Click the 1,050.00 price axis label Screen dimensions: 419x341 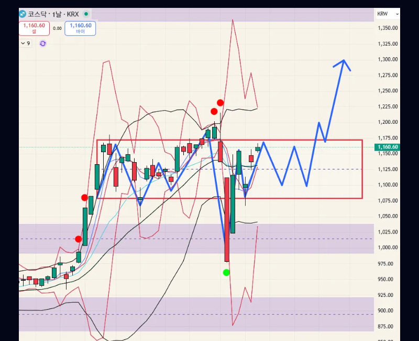388,216
